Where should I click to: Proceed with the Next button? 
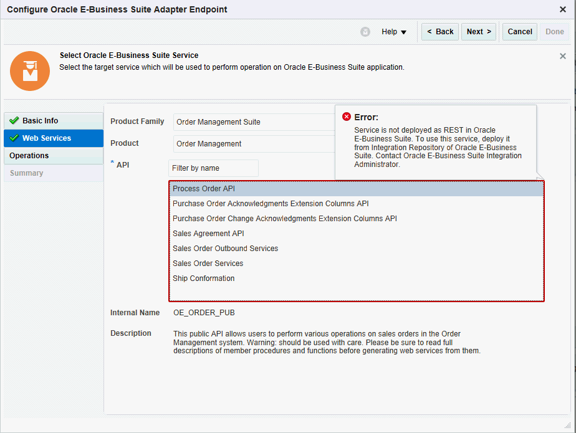(479, 32)
